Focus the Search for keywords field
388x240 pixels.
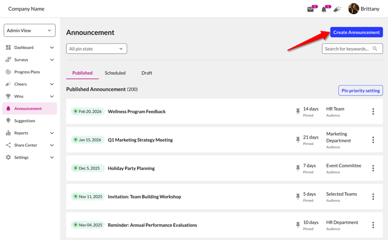(x=352, y=49)
